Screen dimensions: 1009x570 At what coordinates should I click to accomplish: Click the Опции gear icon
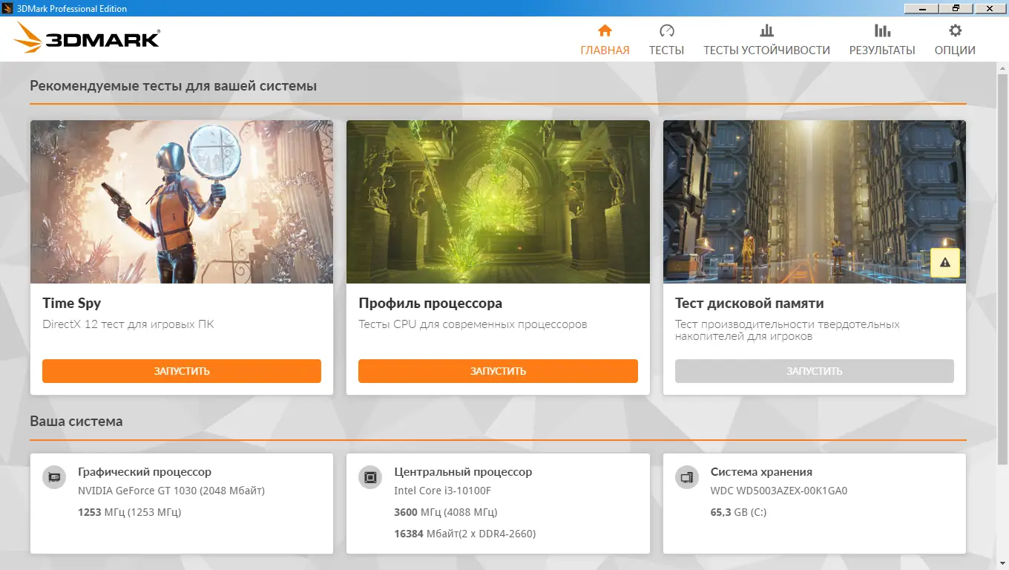pyautogui.click(x=955, y=30)
